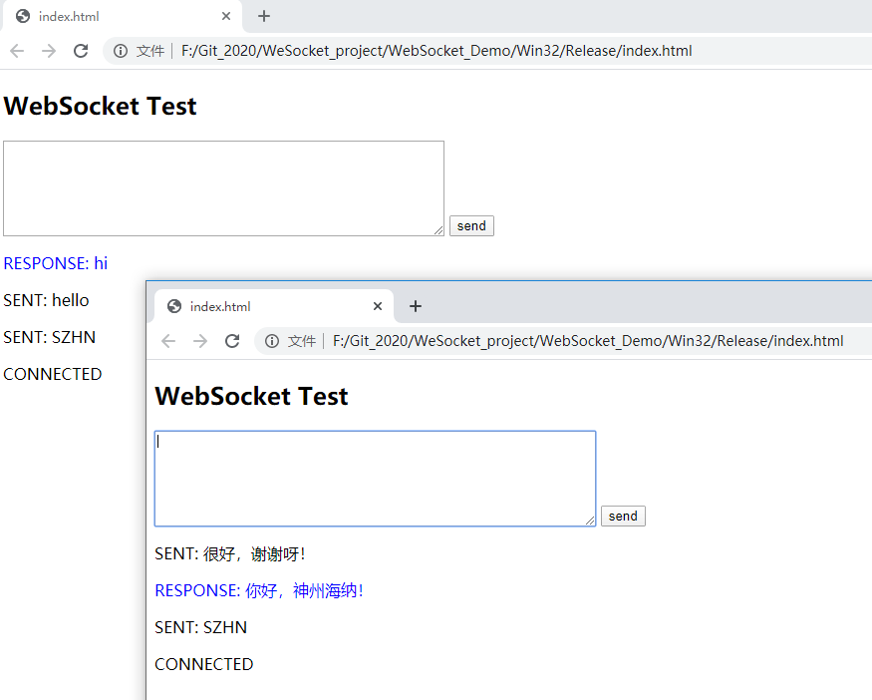Click the back arrow in the background window

coord(16,51)
